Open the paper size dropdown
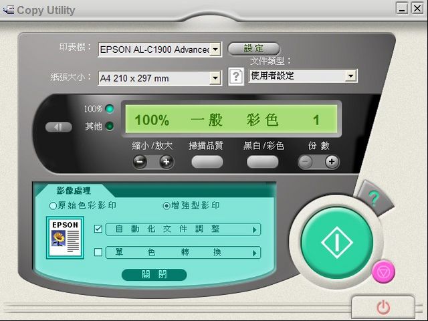This screenshot has width=428, height=321. pos(215,78)
